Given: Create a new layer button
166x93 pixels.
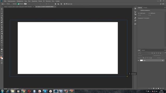Looking at the screenshot, I should tap(161, 88).
